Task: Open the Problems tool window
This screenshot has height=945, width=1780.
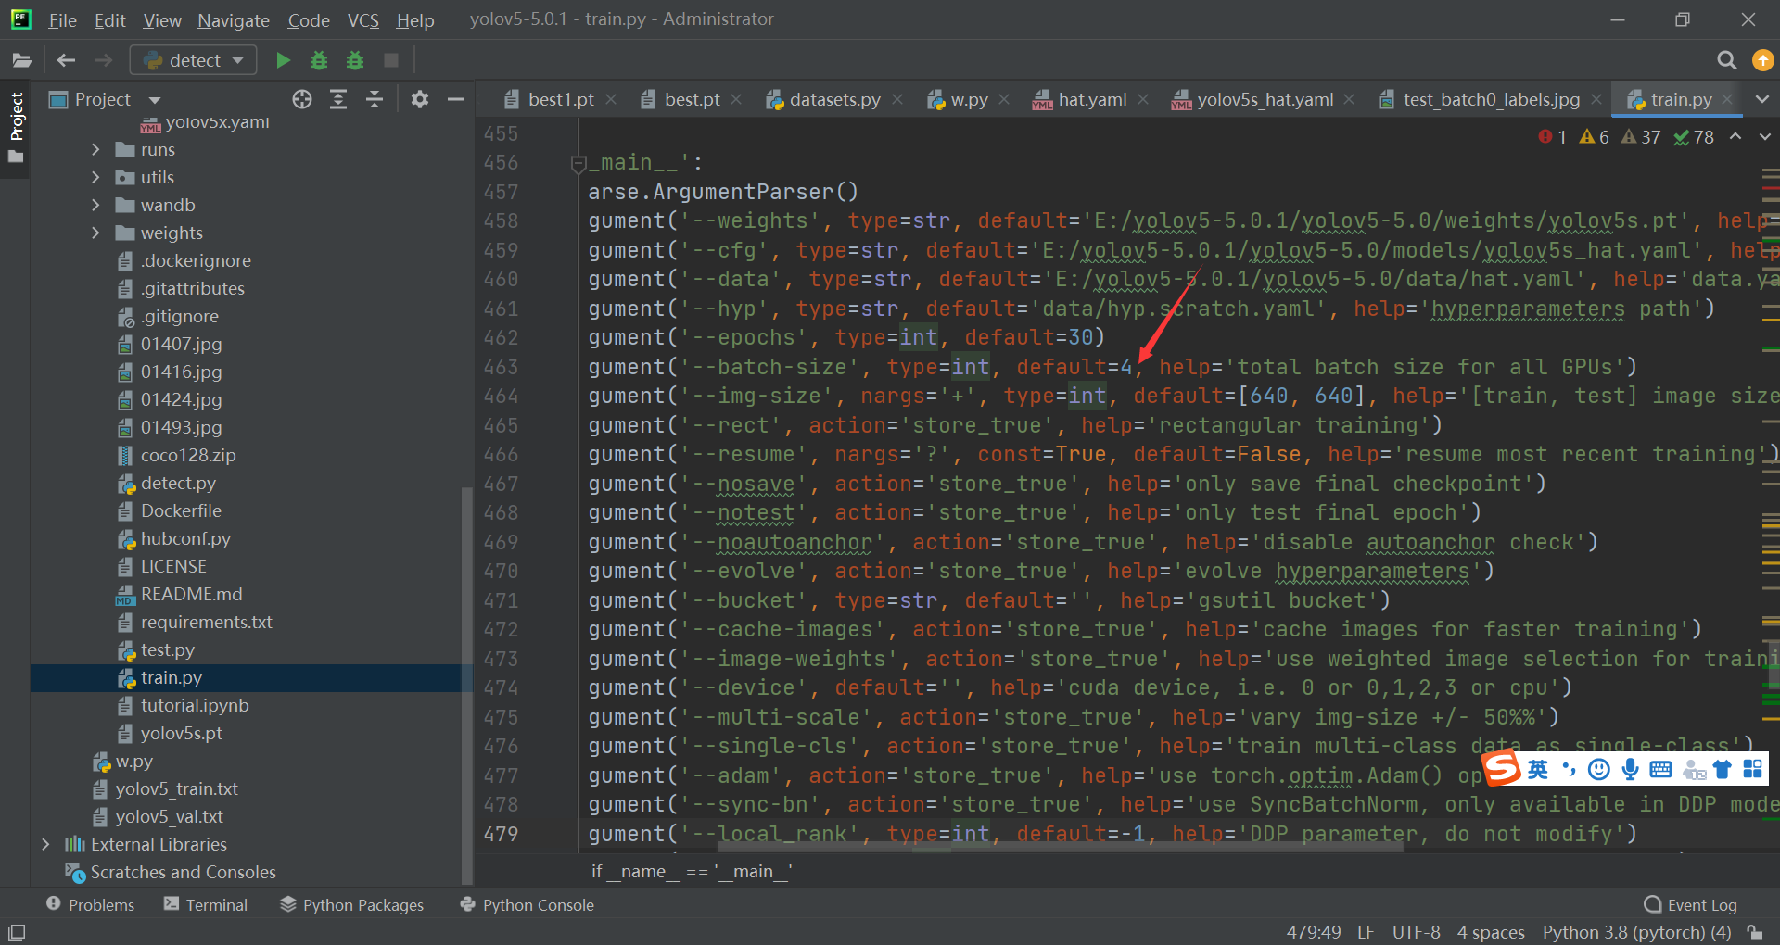Action: click(90, 904)
